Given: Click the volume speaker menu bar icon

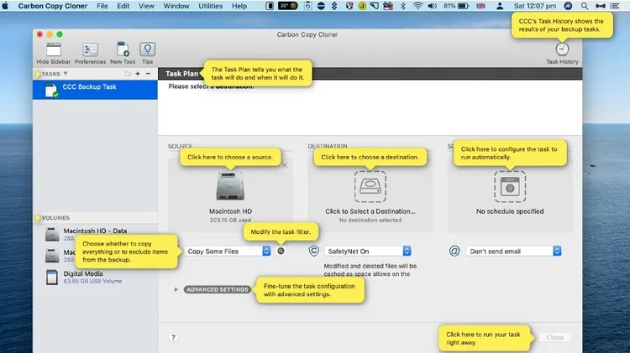Looking at the screenshot, I should (433, 6).
